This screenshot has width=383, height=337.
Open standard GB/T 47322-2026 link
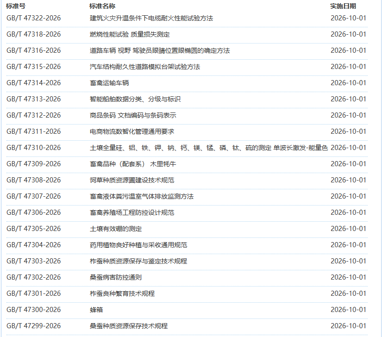(x=33, y=18)
